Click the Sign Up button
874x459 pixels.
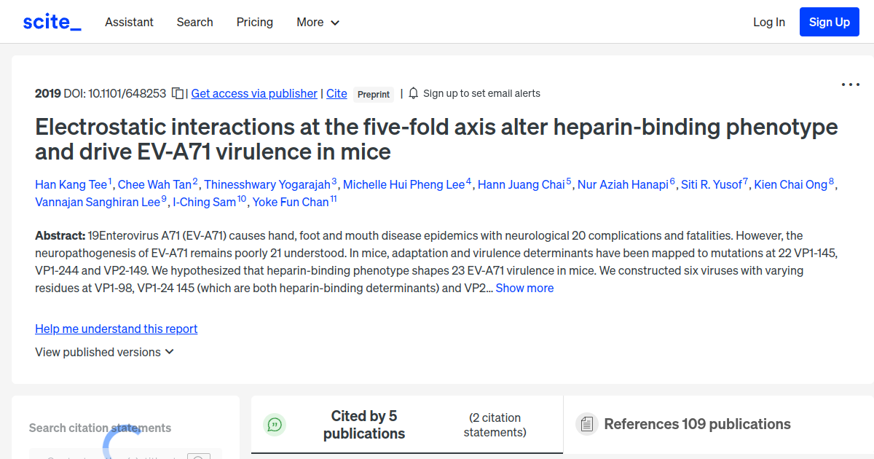click(829, 21)
